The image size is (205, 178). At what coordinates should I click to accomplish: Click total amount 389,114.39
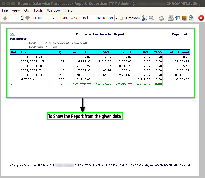tap(181, 75)
